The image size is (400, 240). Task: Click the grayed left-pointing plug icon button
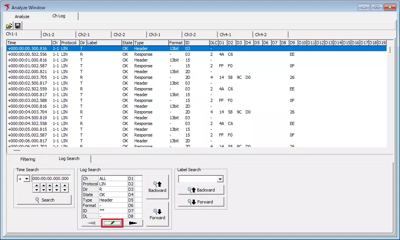click(x=91, y=223)
